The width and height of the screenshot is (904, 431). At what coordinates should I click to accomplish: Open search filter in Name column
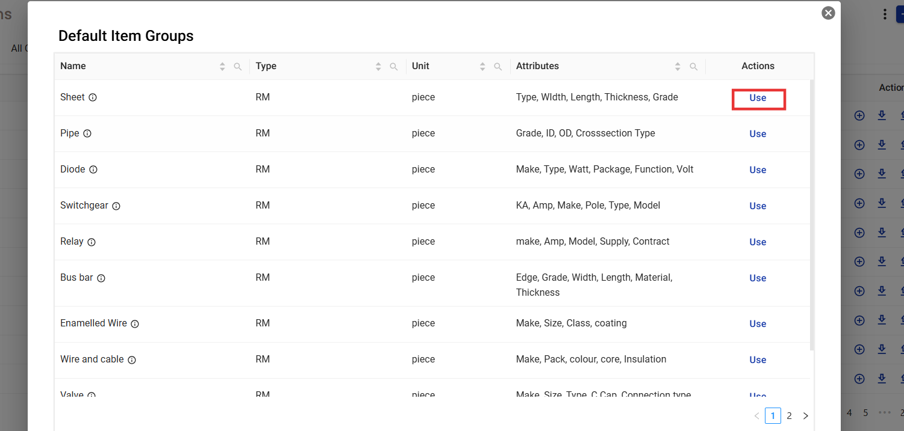tap(238, 67)
